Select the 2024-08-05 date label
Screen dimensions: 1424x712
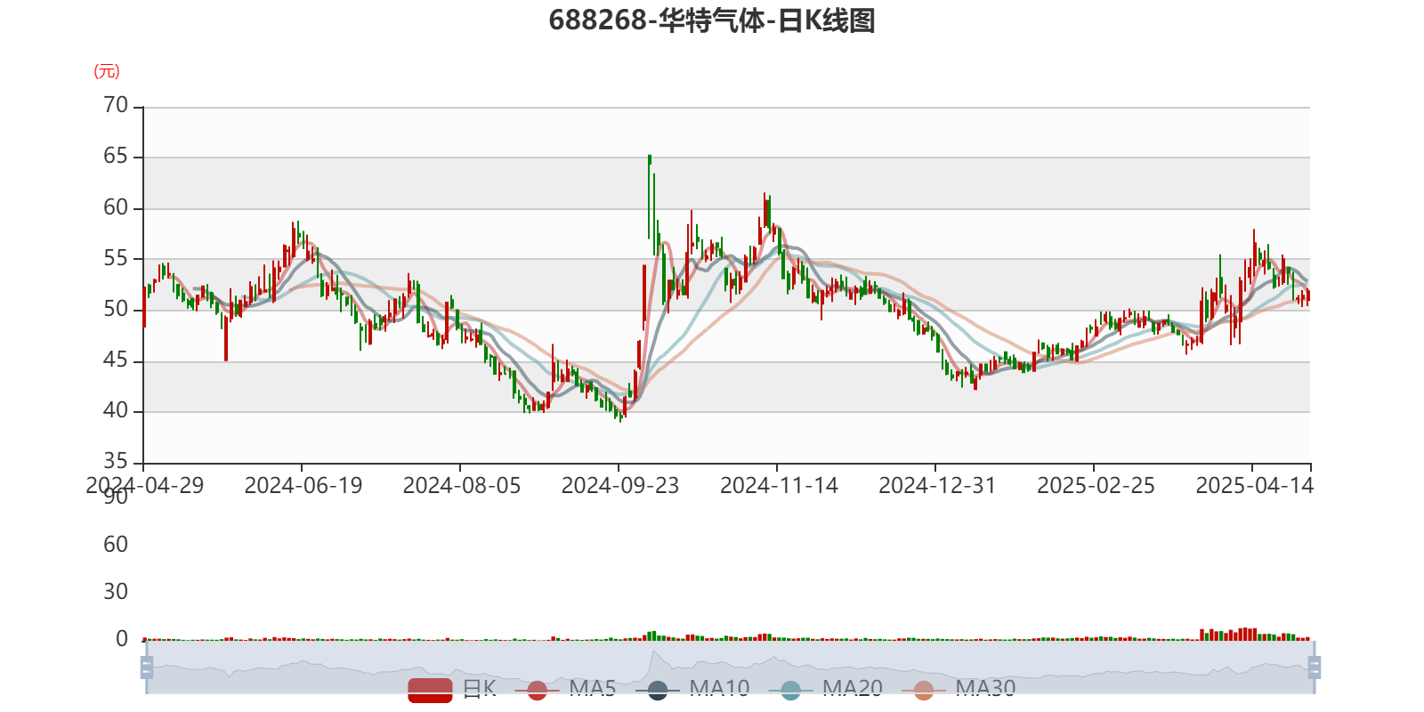tap(462, 486)
